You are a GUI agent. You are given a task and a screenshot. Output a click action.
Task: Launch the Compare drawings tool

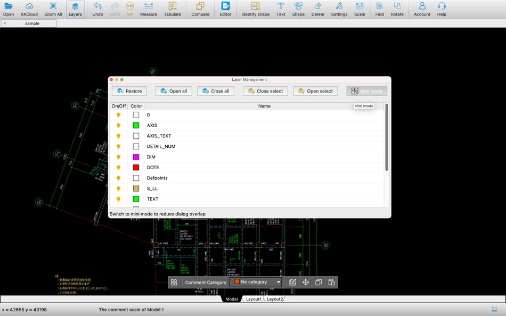point(200,9)
